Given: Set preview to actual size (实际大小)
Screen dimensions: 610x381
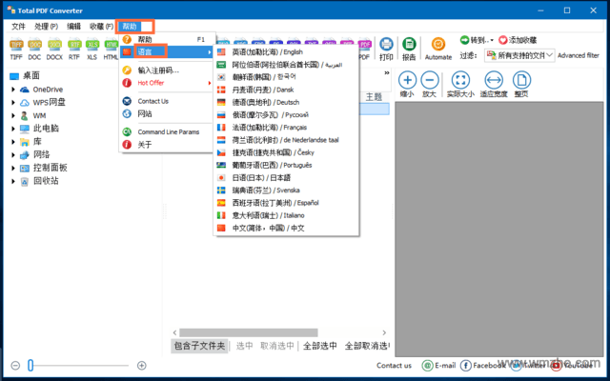Looking at the screenshot, I should [x=460, y=84].
